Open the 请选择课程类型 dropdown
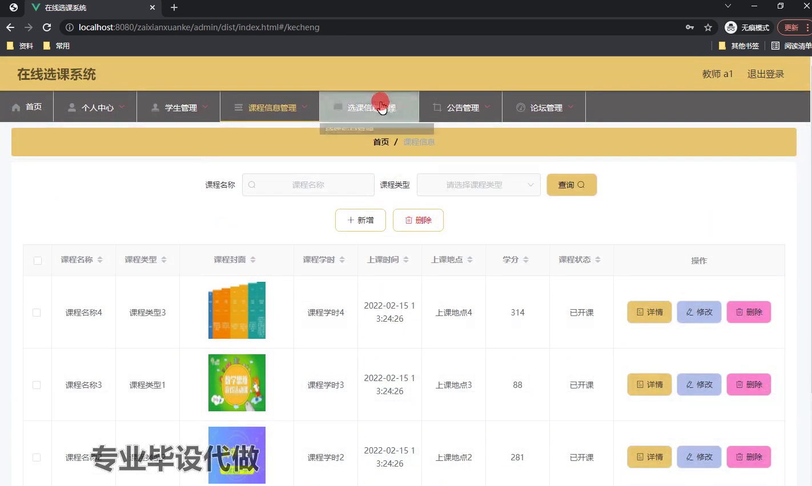812x486 pixels. point(479,185)
